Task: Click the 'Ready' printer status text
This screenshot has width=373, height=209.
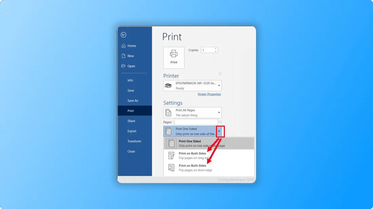Action: coord(180,88)
